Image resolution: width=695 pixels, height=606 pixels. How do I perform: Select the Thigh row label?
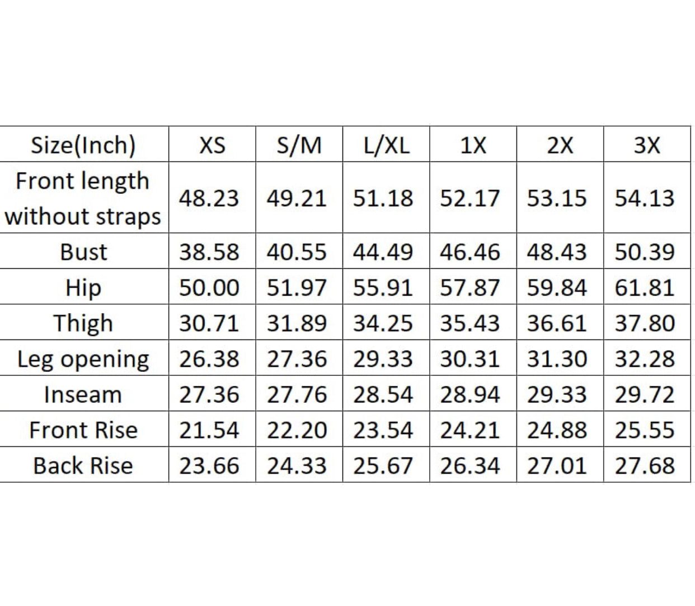point(83,323)
